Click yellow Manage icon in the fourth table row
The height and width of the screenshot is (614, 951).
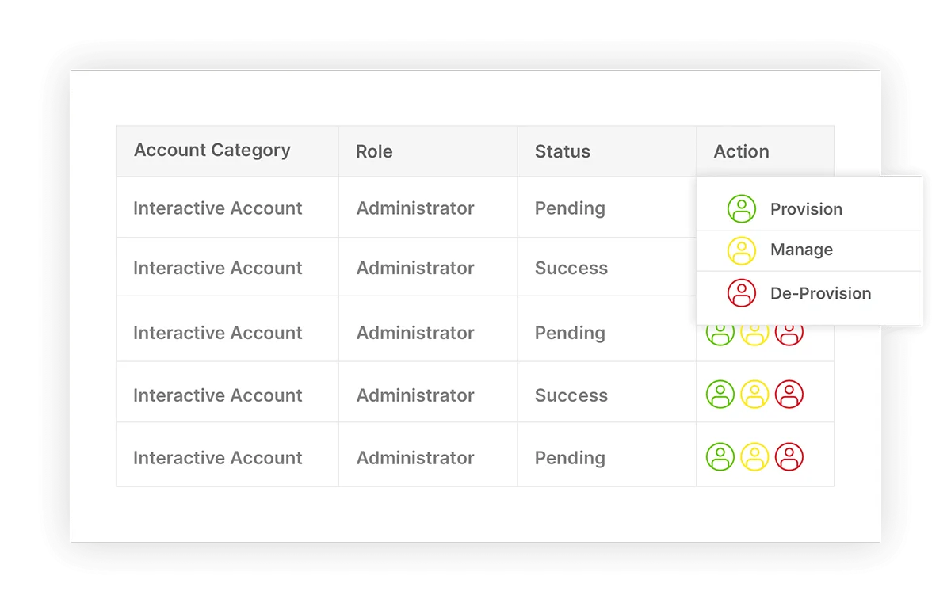[754, 395]
